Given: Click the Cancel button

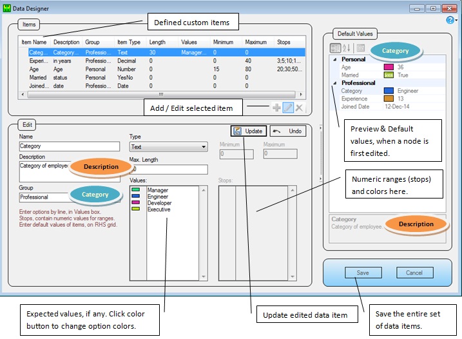Looking at the screenshot, I should point(414,273).
